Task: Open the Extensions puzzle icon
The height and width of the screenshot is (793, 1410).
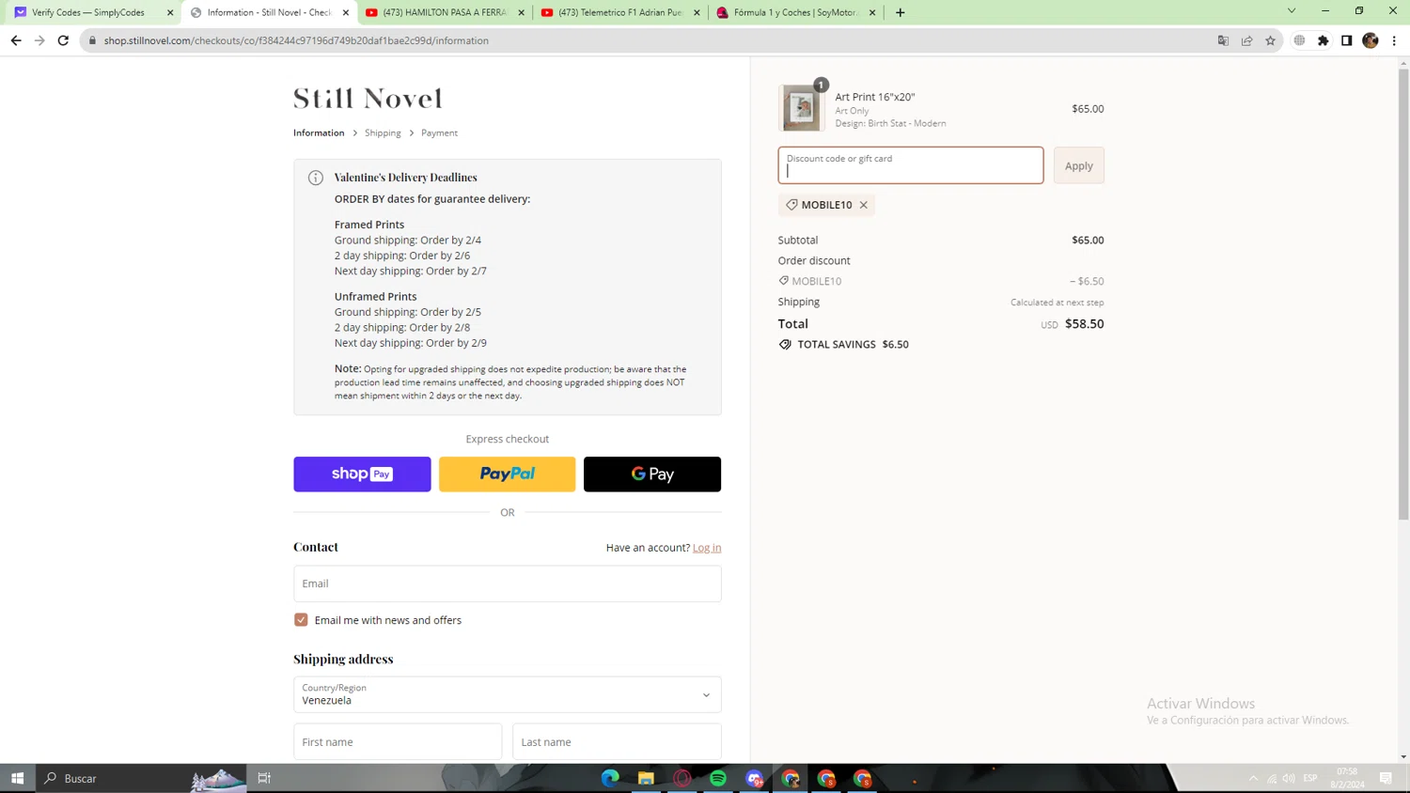Action: point(1324,40)
